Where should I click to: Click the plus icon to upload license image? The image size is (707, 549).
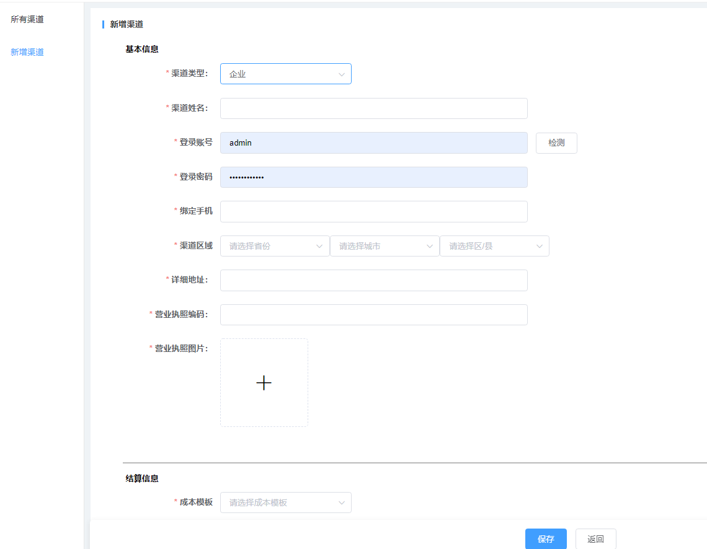click(x=264, y=383)
